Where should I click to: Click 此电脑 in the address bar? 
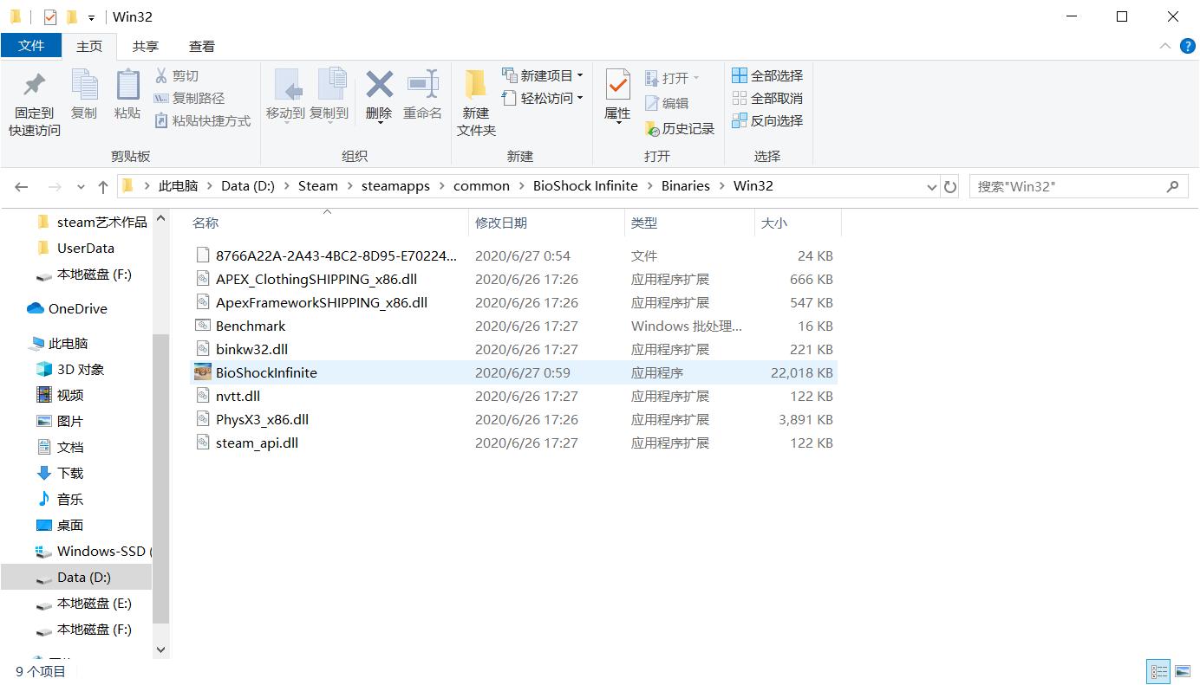[x=178, y=185]
